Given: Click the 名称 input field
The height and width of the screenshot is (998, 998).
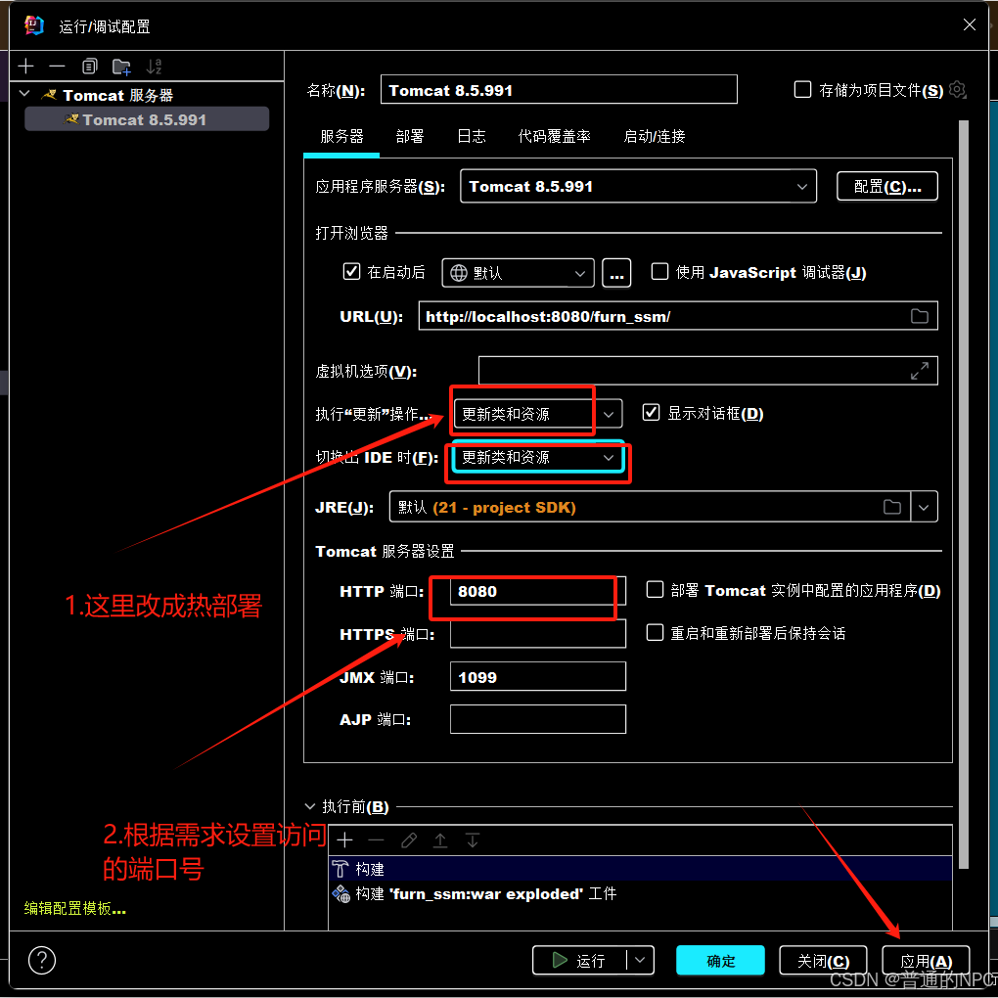Looking at the screenshot, I should point(558,90).
